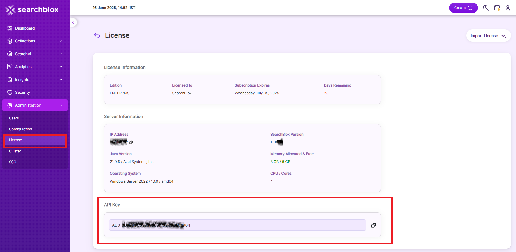Click the Import License button
The height and width of the screenshot is (252, 516).
click(488, 36)
